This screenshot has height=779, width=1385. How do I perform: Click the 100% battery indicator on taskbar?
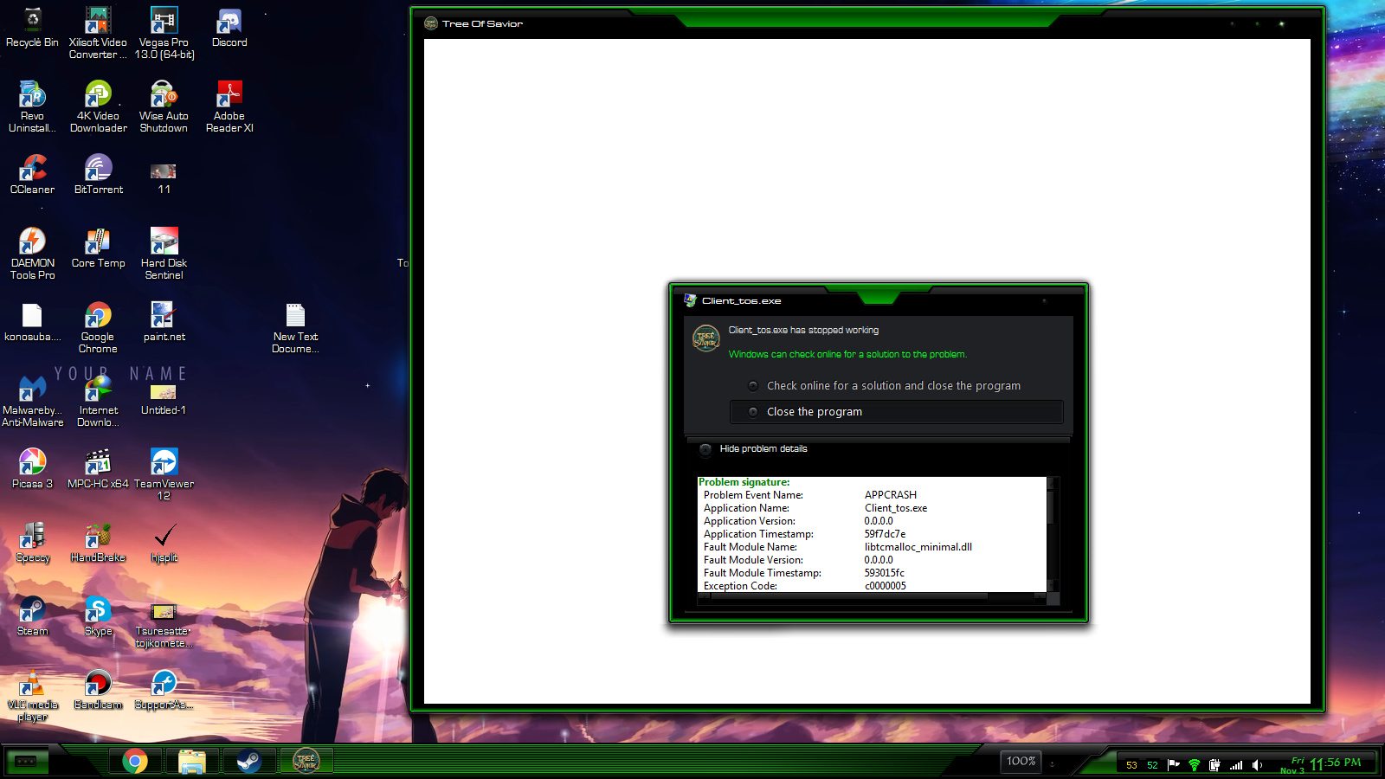click(1021, 762)
